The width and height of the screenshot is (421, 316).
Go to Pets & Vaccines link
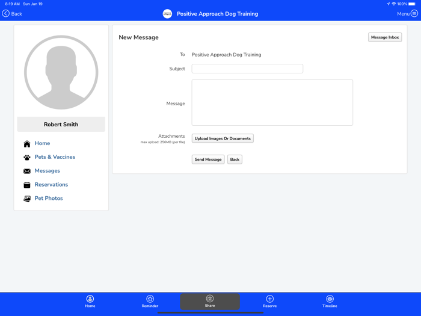(55, 157)
